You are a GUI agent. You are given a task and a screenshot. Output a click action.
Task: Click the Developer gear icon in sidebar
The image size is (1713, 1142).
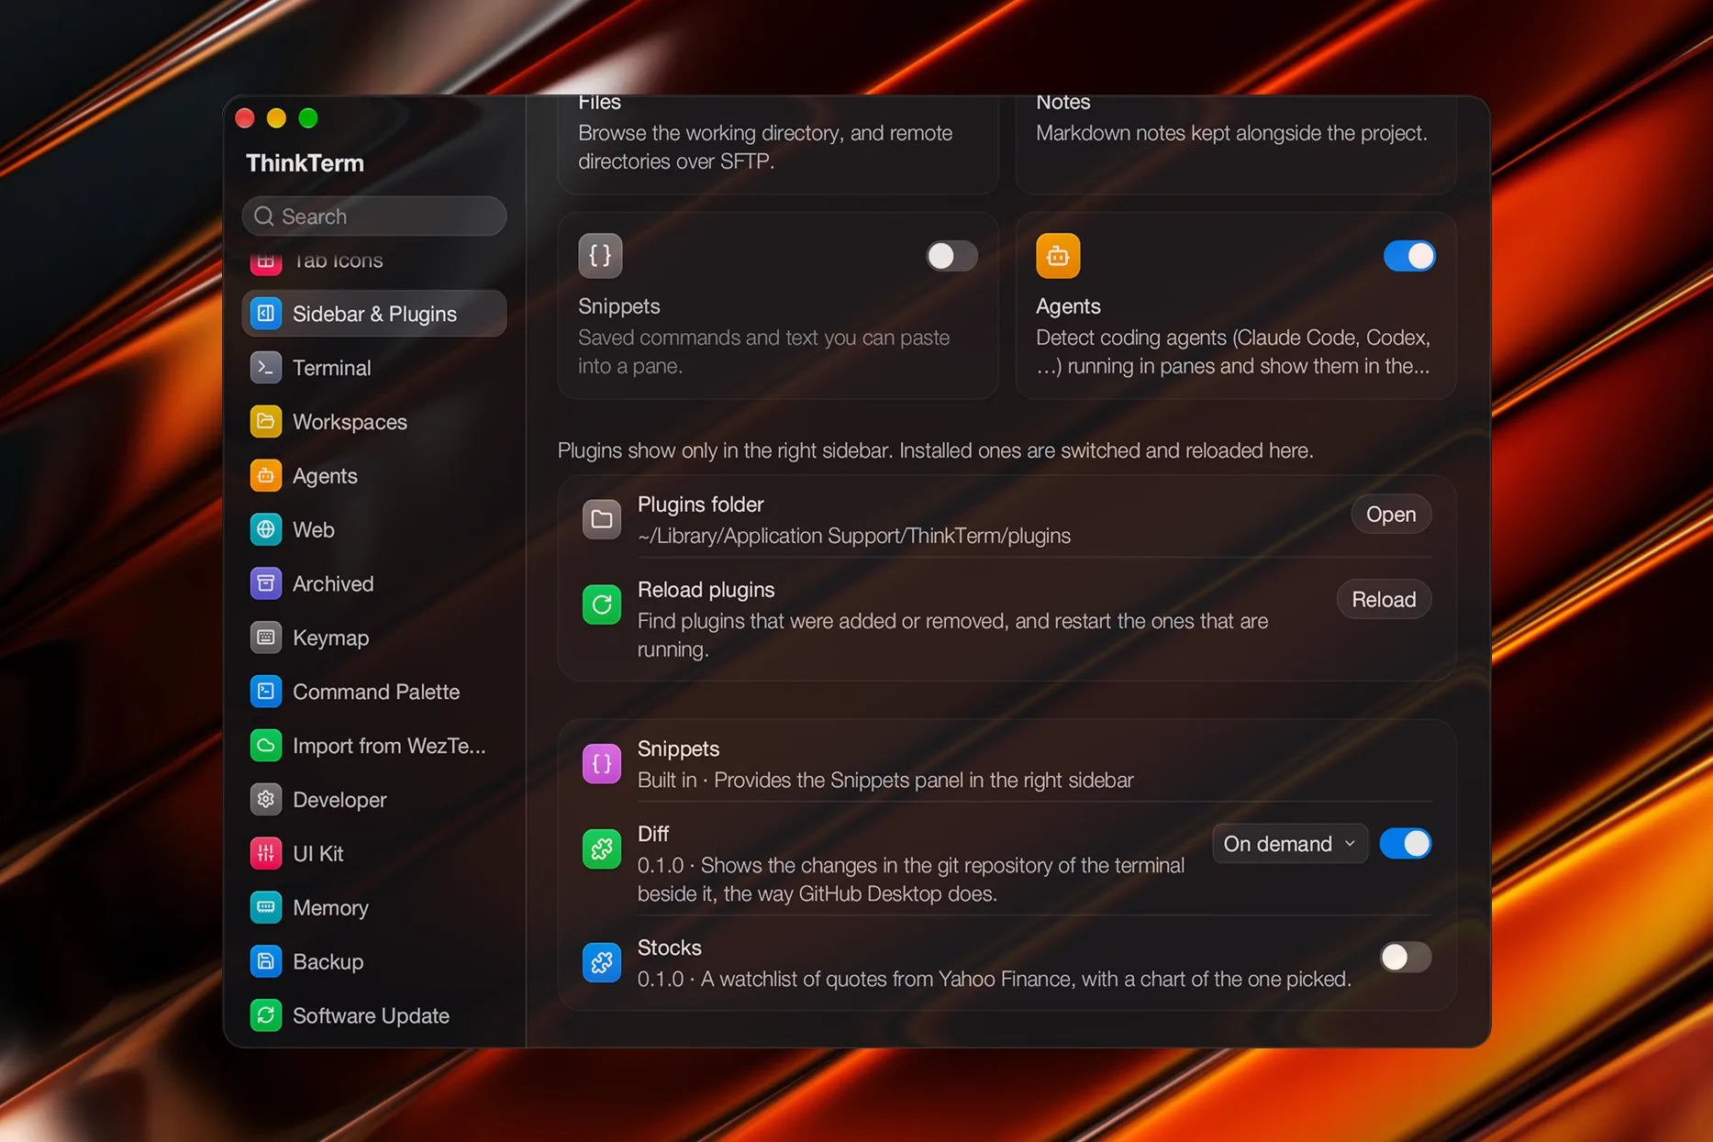point(266,800)
